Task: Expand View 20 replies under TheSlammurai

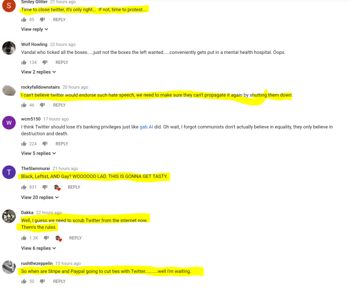Action: coord(40,197)
